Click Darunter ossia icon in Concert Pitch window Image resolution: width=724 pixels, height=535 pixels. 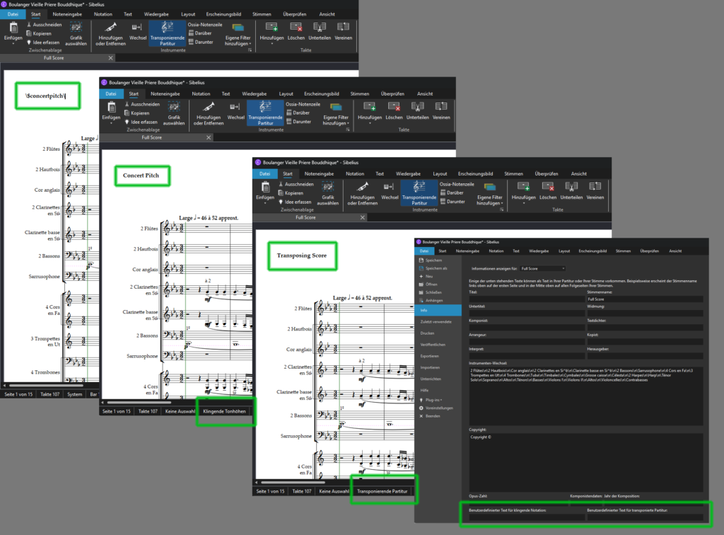[288, 122]
